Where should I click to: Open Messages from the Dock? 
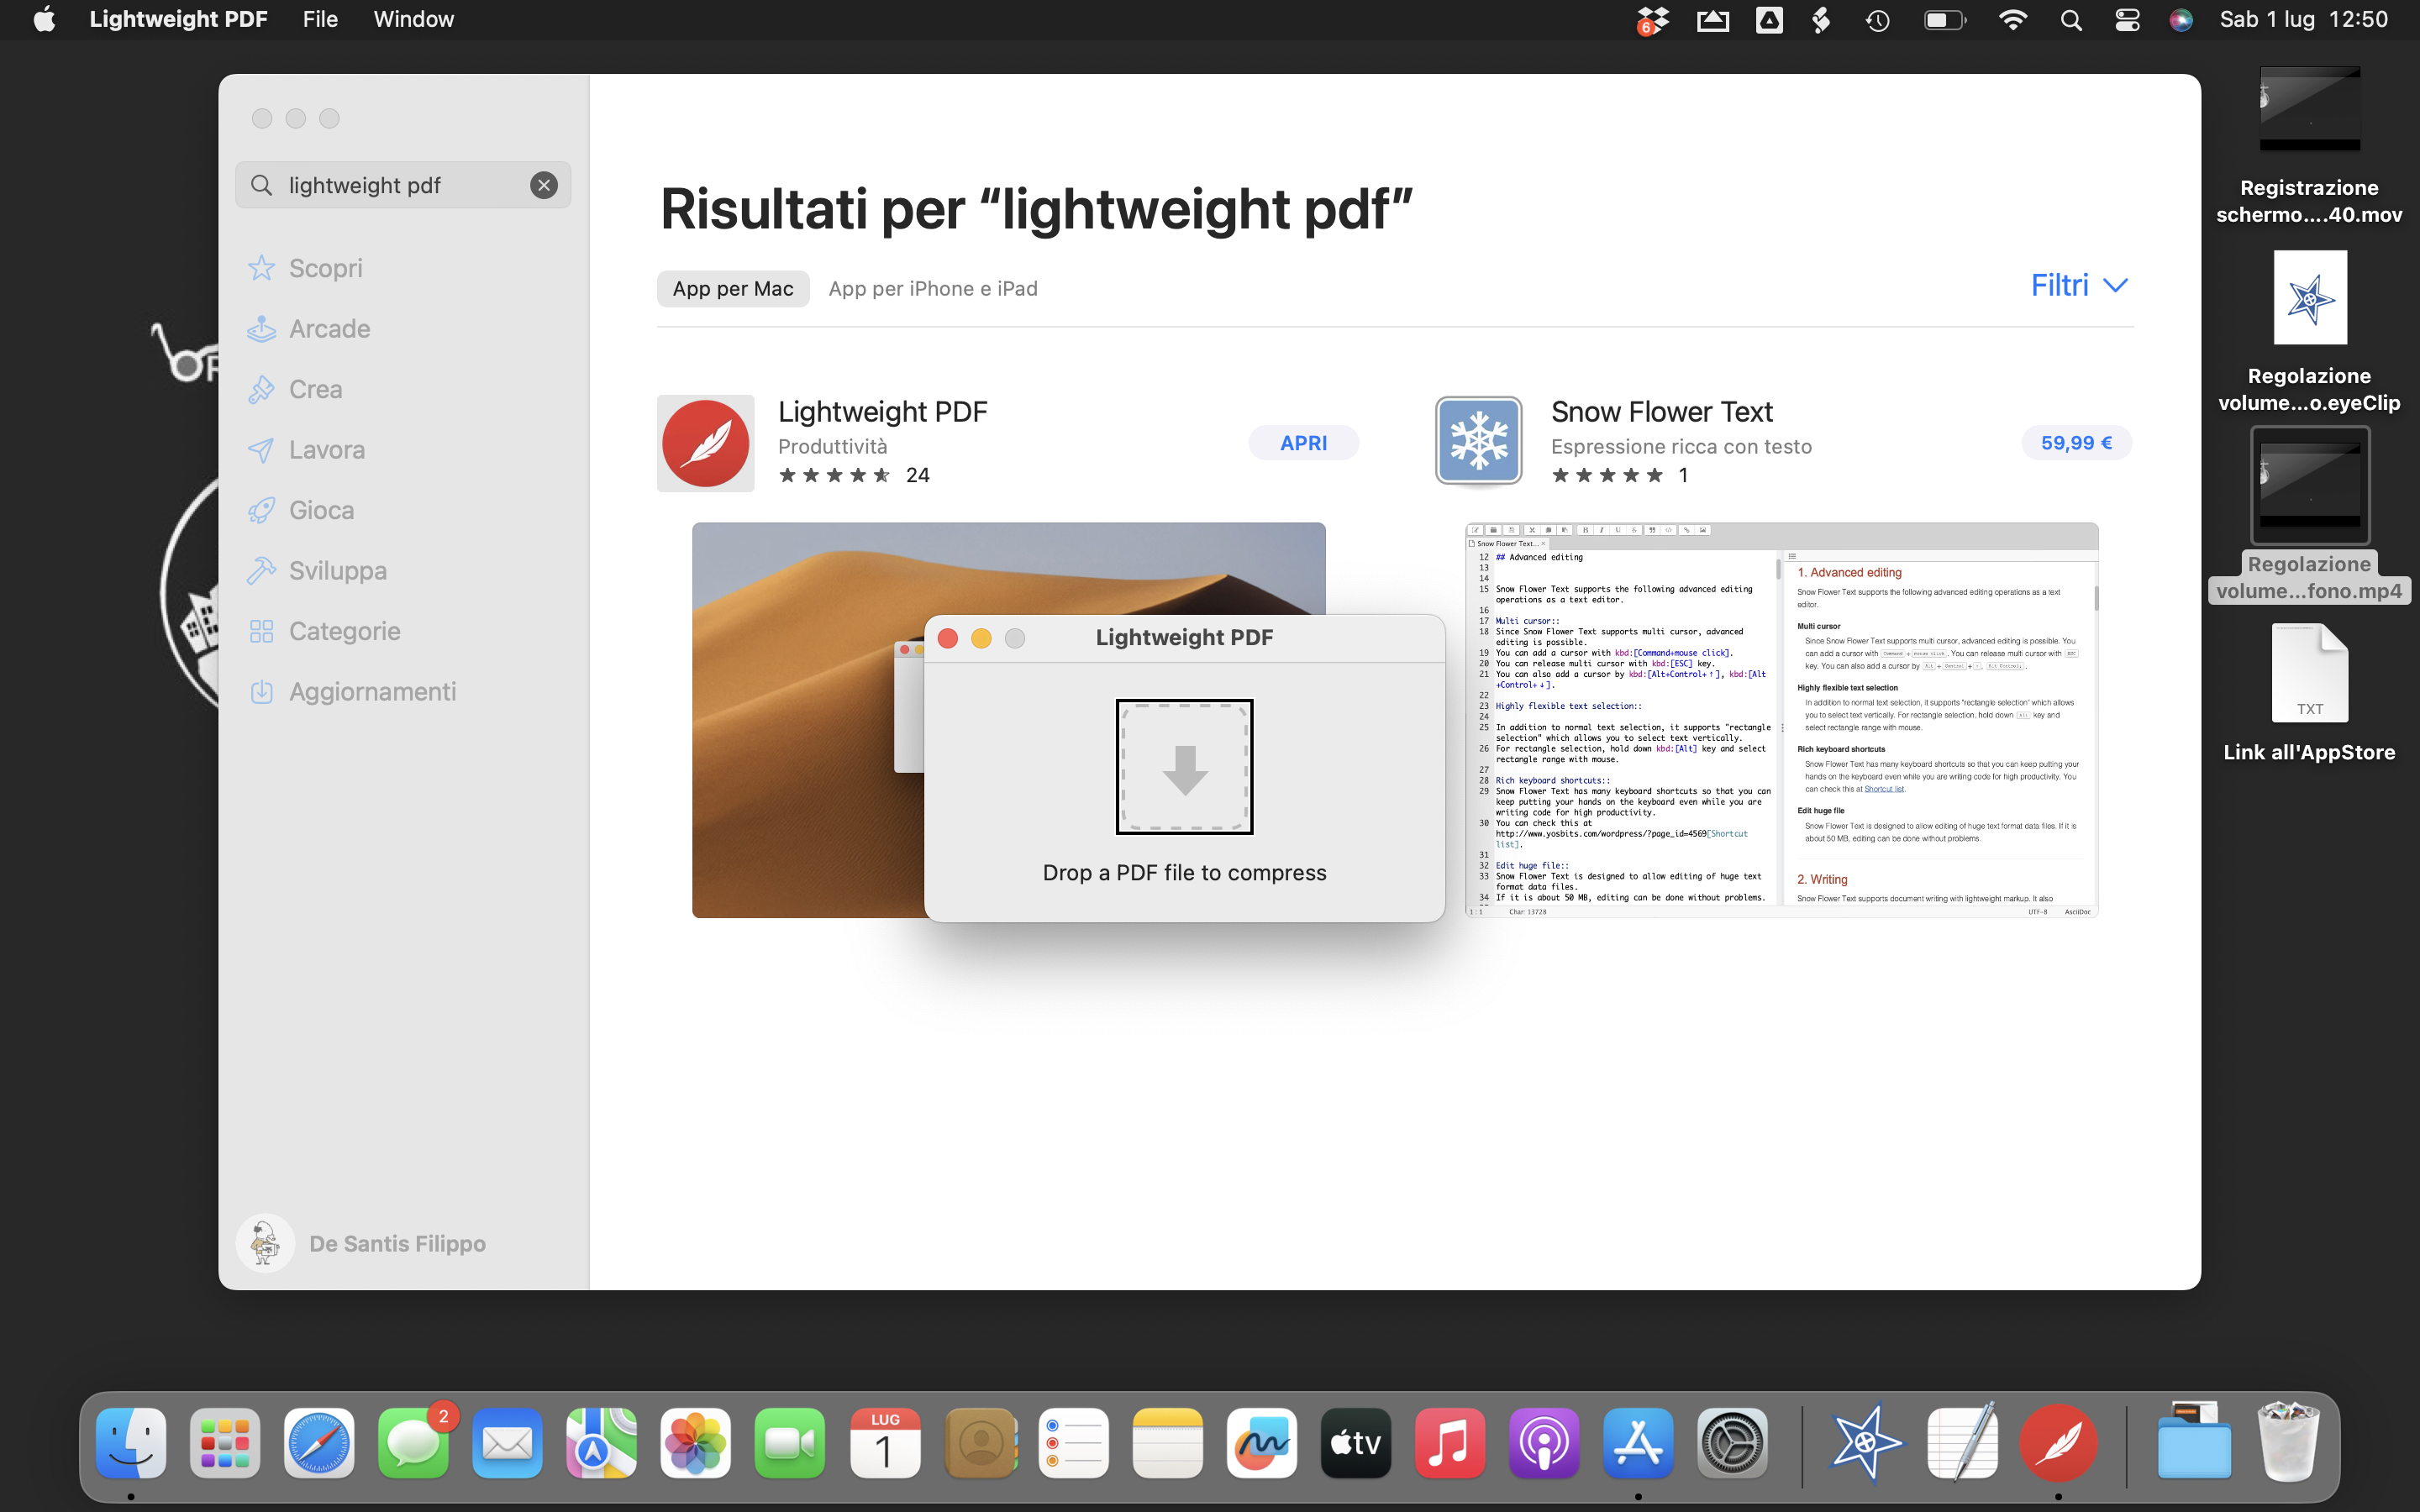tap(414, 1443)
